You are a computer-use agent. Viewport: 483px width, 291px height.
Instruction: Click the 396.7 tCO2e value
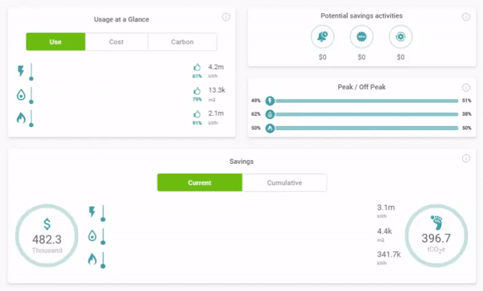(436, 238)
